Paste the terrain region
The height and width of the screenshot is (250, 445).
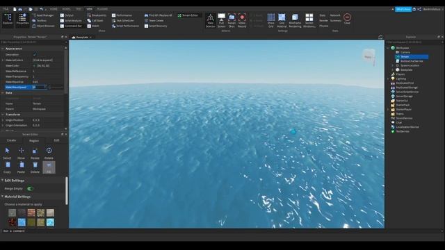22,167
